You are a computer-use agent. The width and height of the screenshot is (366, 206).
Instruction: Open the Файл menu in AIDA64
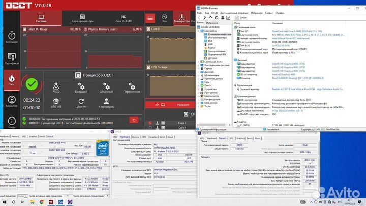pyautogui.click(x=200, y=13)
